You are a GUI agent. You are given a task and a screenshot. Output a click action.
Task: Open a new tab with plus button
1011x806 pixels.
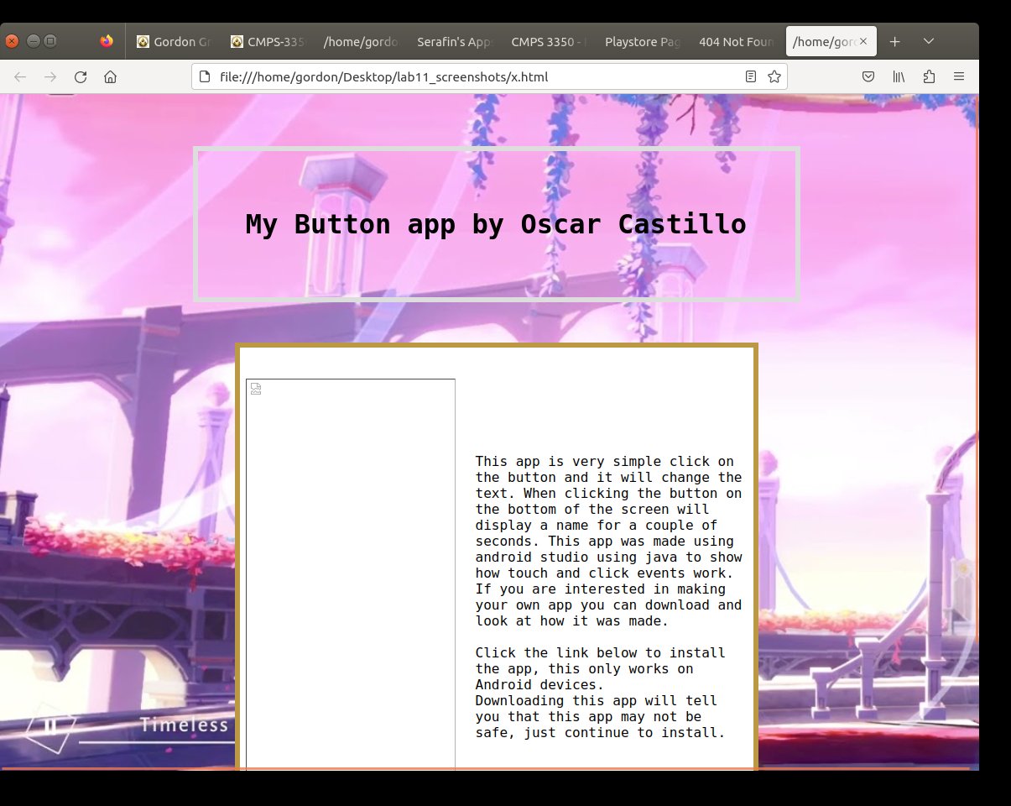pyautogui.click(x=895, y=41)
